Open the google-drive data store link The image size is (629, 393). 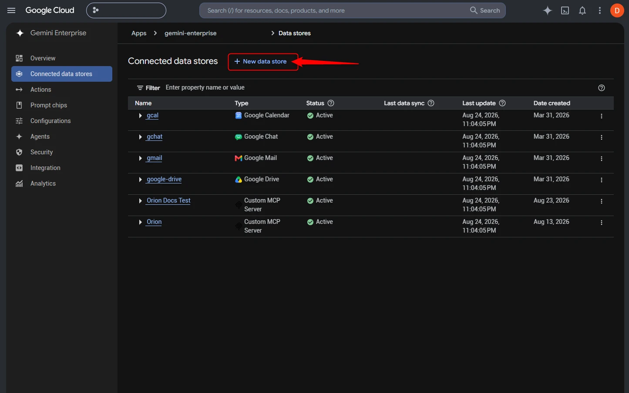[x=164, y=179]
